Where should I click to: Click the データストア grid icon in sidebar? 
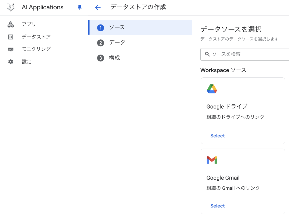(11, 37)
